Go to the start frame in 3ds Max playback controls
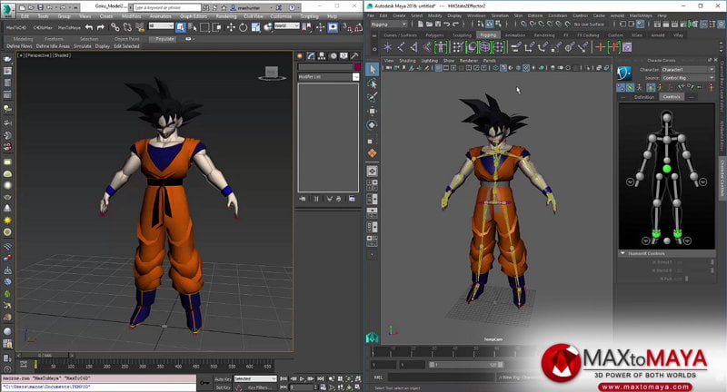Viewport: 727px width, 392px height. coord(284,379)
